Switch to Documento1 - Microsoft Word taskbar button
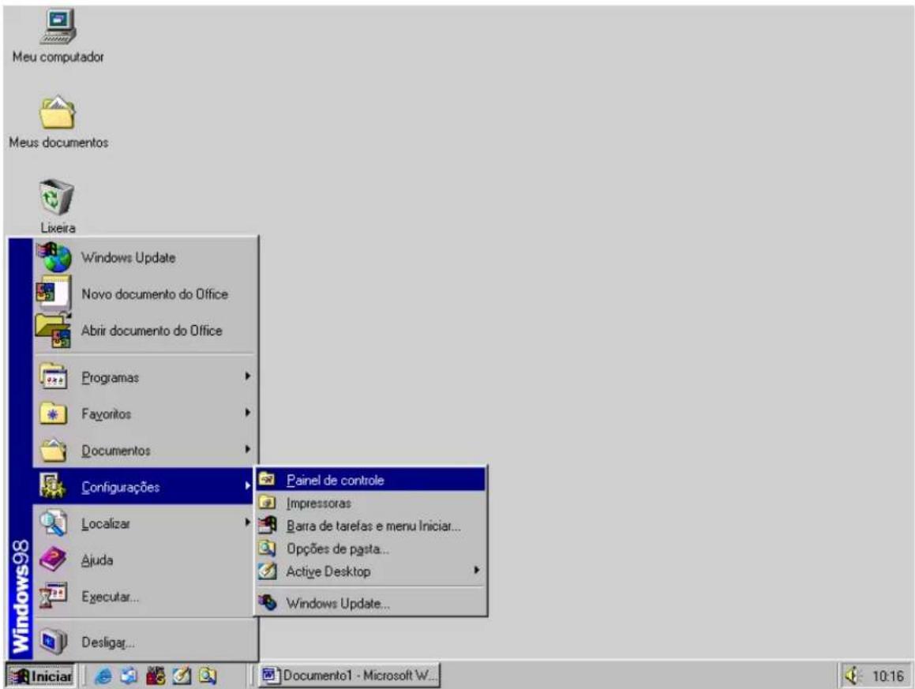 pos(350,676)
